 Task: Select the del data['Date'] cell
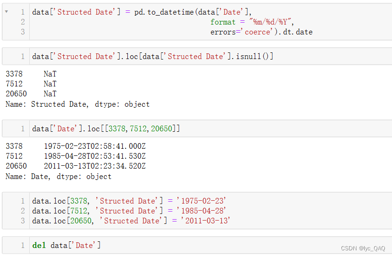click(x=197, y=245)
